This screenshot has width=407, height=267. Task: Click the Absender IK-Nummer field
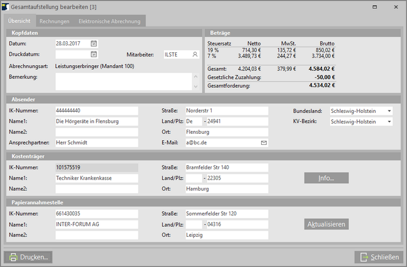coord(97,111)
